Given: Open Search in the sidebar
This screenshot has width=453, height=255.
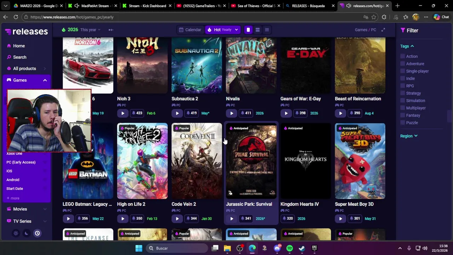Looking at the screenshot, I should [x=19, y=57].
